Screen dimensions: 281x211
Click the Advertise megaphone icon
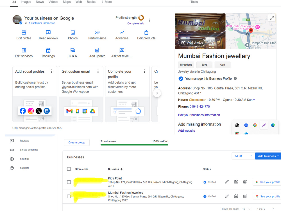pyautogui.click(x=122, y=33)
